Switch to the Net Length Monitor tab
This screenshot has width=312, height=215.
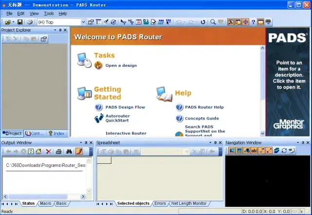[x=189, y=203]
